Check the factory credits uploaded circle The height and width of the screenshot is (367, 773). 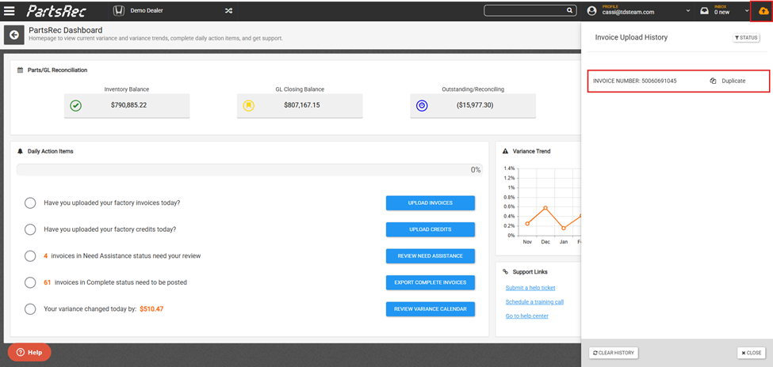tap(30, 229)
